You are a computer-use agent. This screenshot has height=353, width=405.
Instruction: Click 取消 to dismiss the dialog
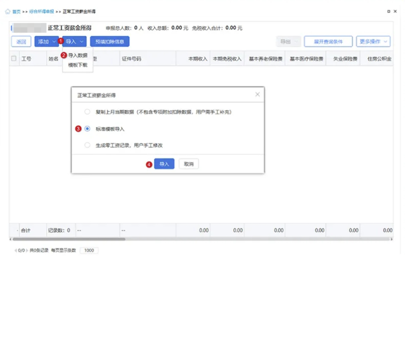point(189,164)
